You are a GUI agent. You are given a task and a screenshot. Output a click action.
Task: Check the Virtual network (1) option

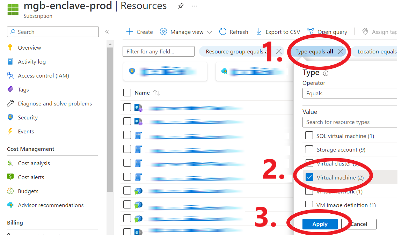(x=309, y=191)
